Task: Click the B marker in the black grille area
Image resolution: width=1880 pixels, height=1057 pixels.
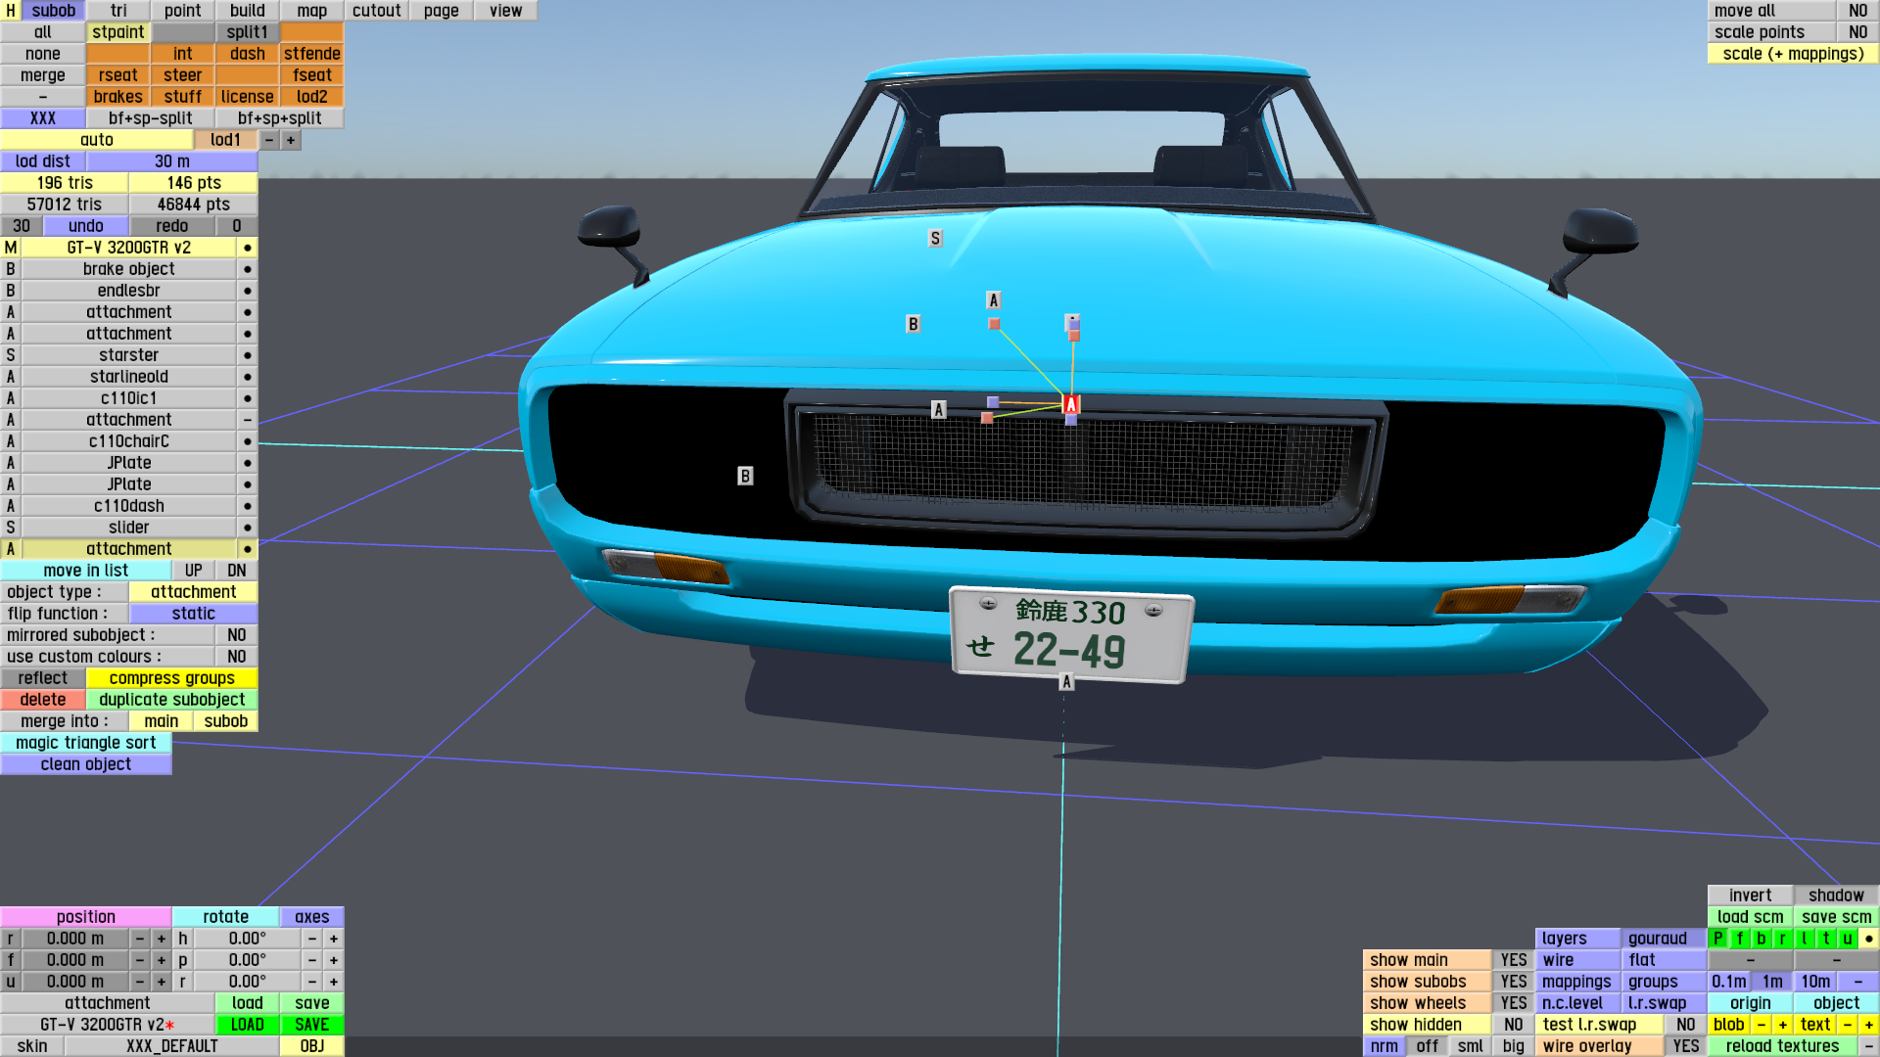Action: coord(745,476)
